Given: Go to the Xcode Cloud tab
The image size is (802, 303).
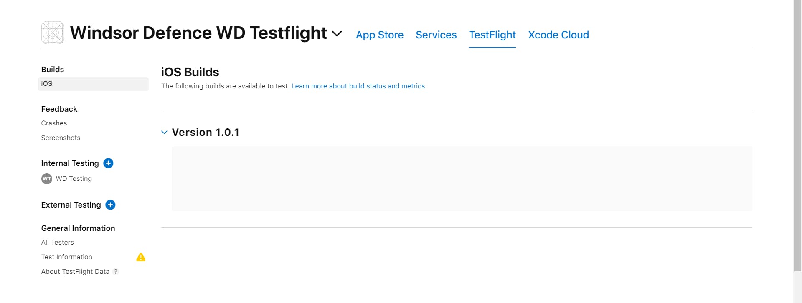Looking at the screenshot, I should [558, 35].
